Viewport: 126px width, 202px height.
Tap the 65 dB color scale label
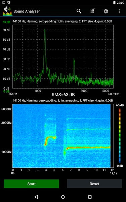(x=120, y=105)
